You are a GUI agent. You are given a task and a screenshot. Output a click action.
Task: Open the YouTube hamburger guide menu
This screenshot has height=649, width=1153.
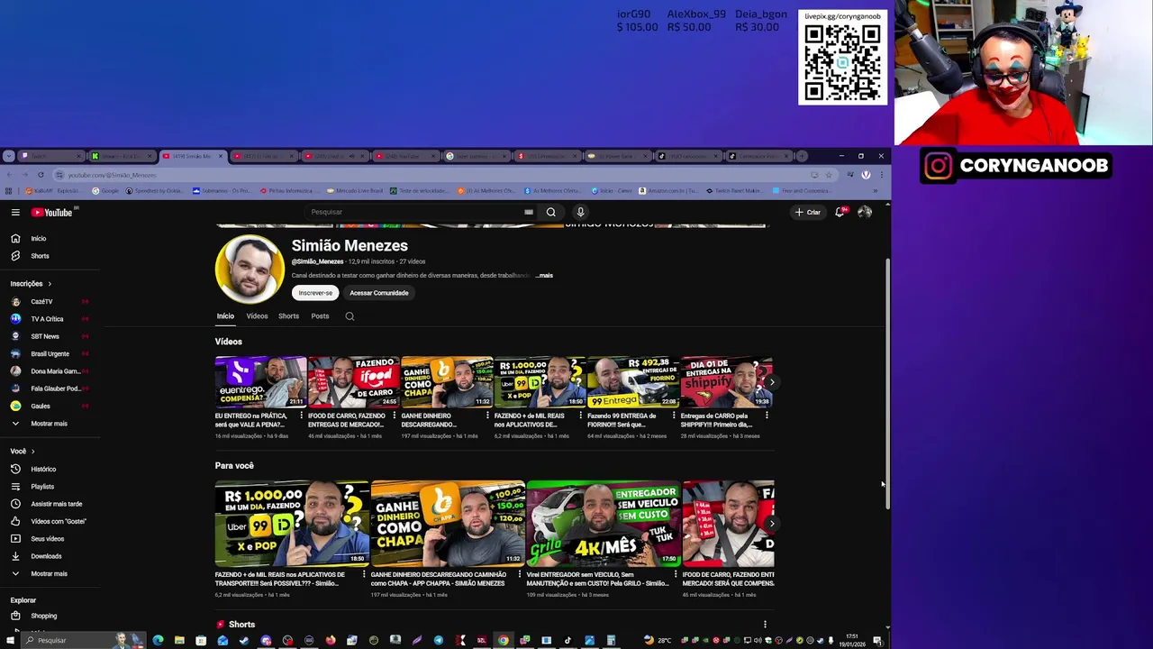click(15, 213)
